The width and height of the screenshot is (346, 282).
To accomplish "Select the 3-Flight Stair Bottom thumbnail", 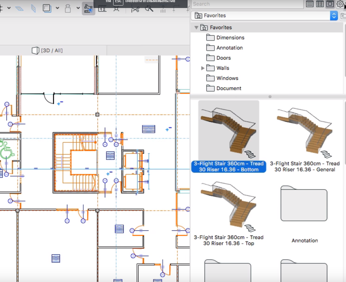I will [x=229, y=130].
